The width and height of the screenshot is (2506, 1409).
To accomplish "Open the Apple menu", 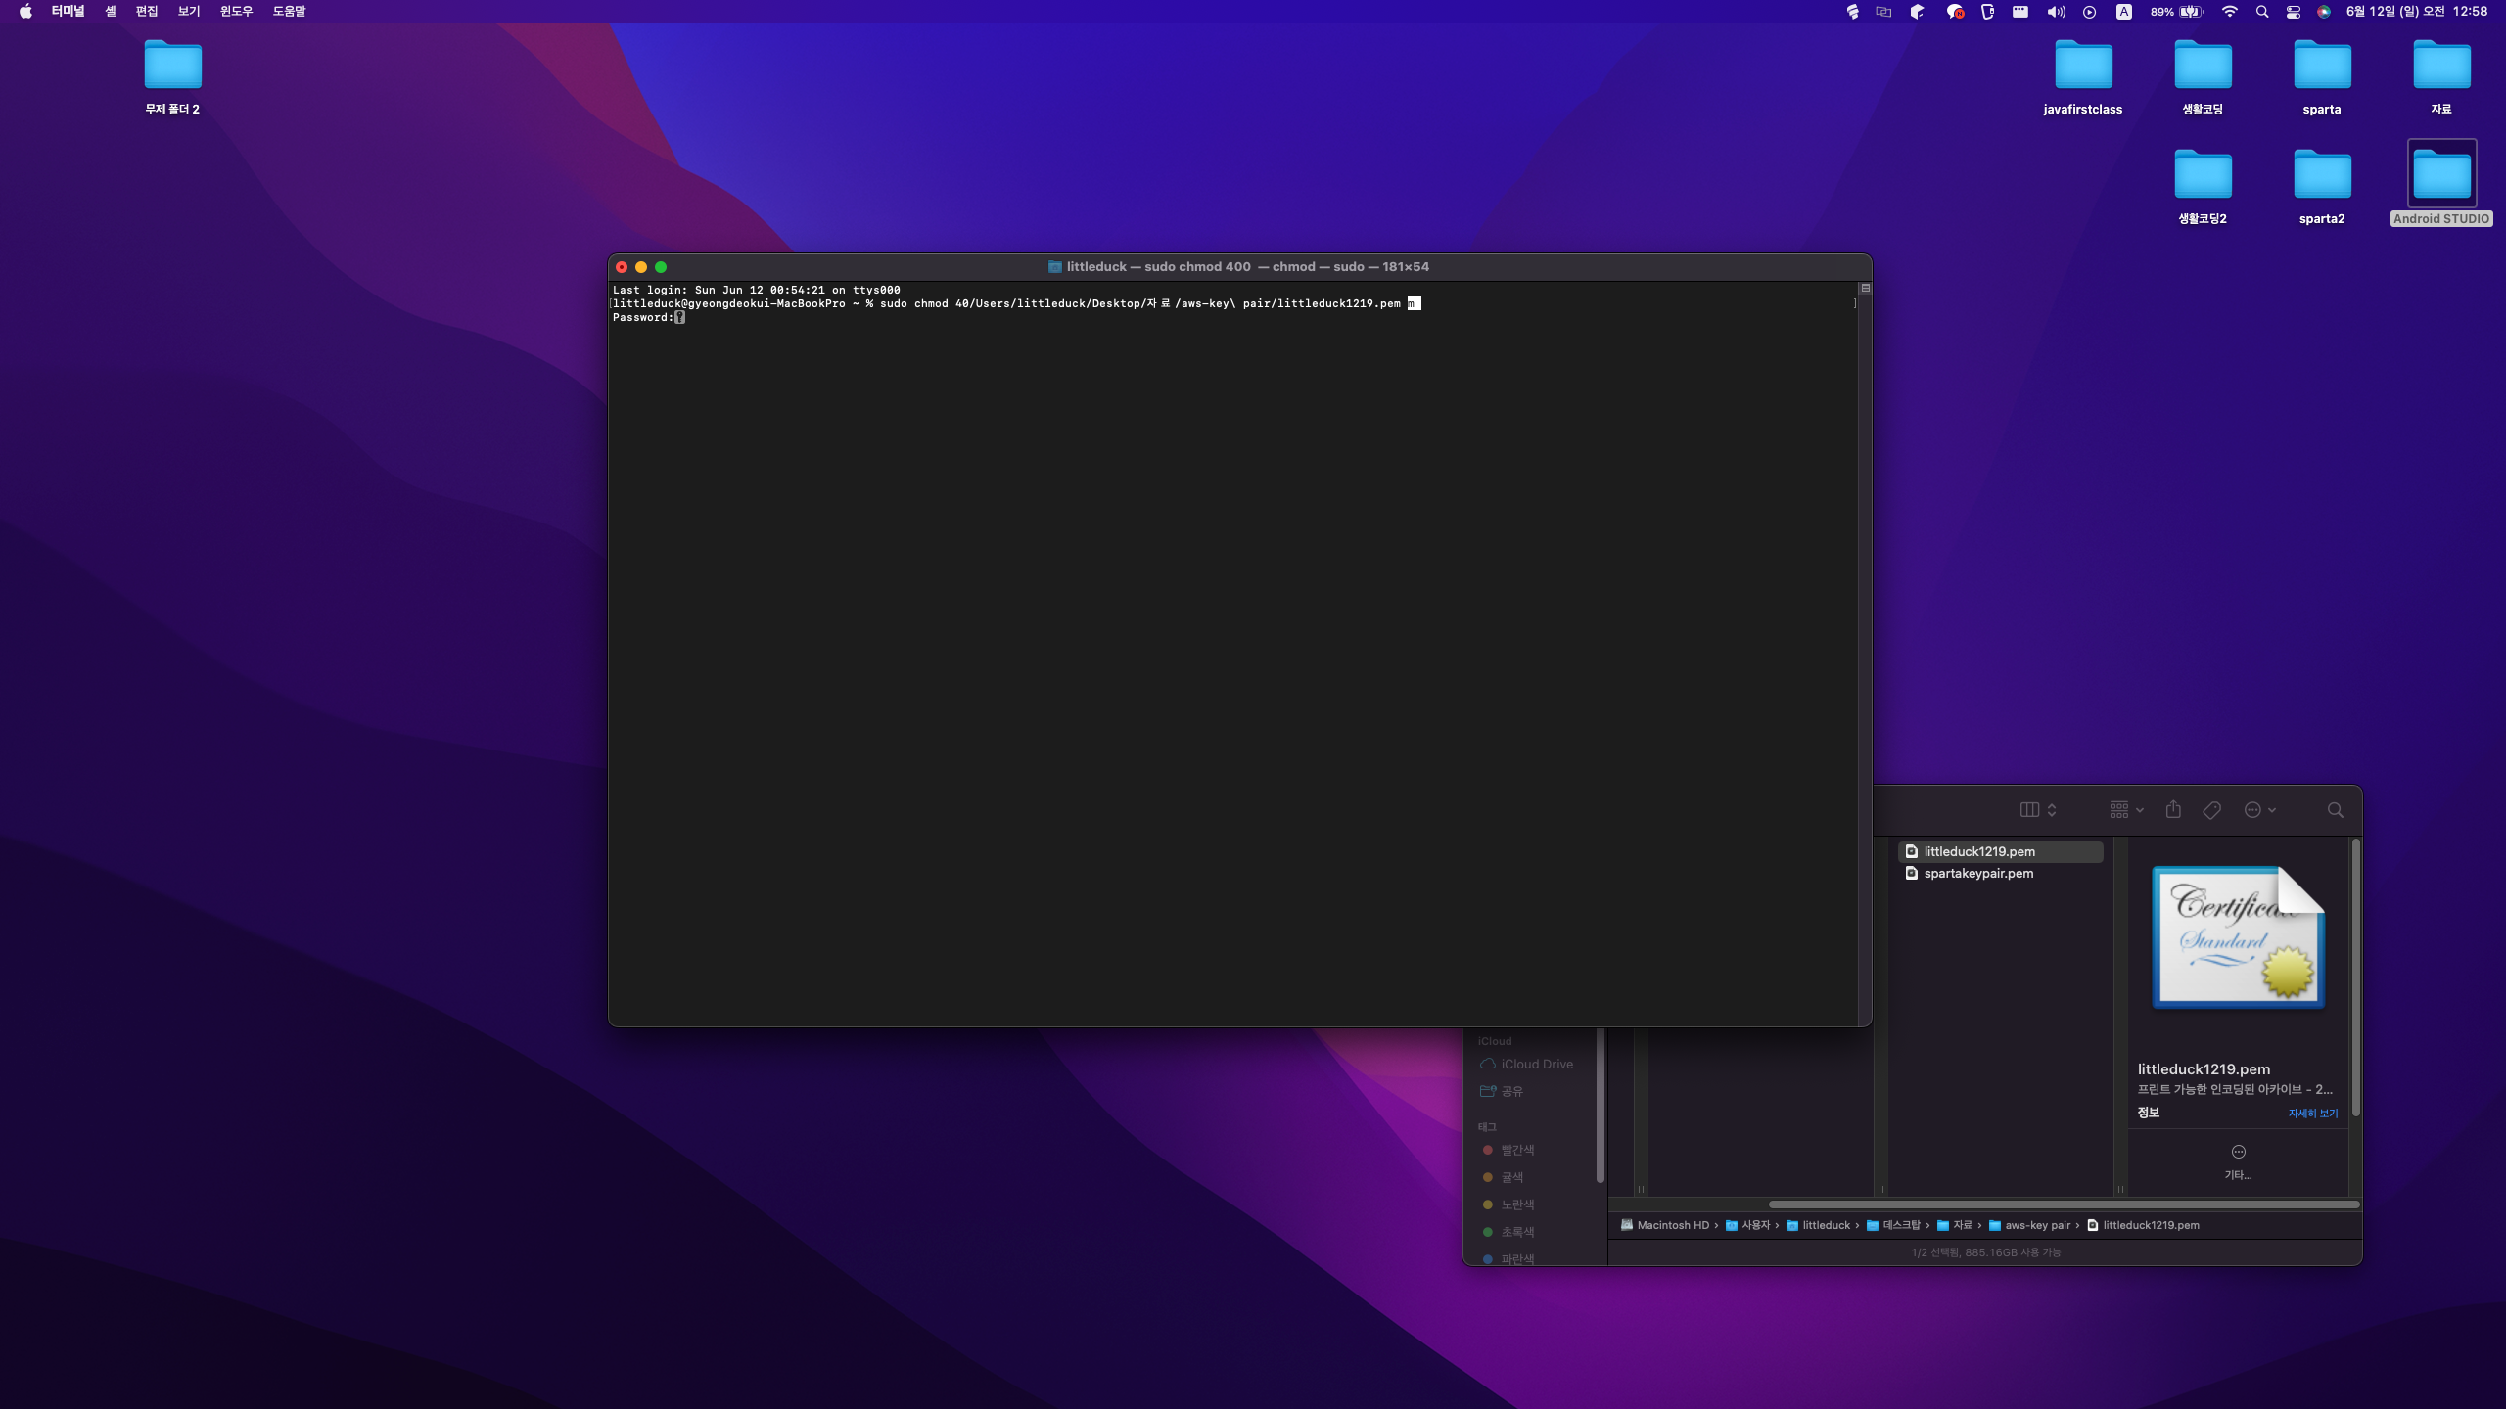I will coord(25,12).
